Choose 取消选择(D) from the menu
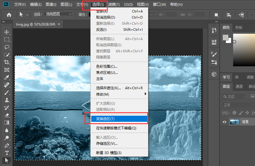Screen dimensions: 255x166 119,17
